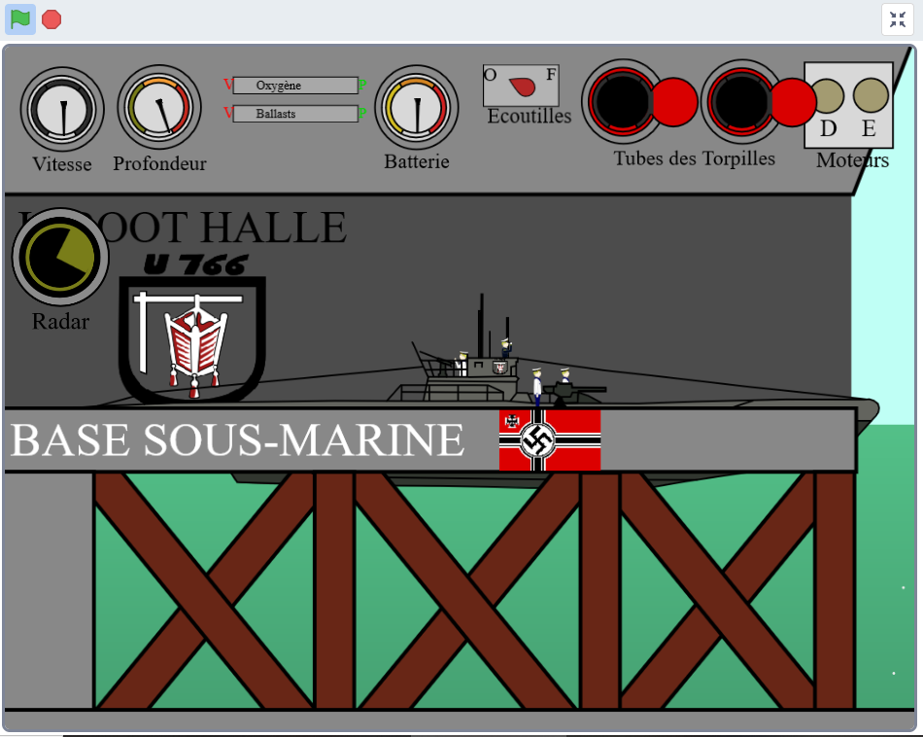
Task: Fire the right red torpedo button
Action: click(793, 102)
